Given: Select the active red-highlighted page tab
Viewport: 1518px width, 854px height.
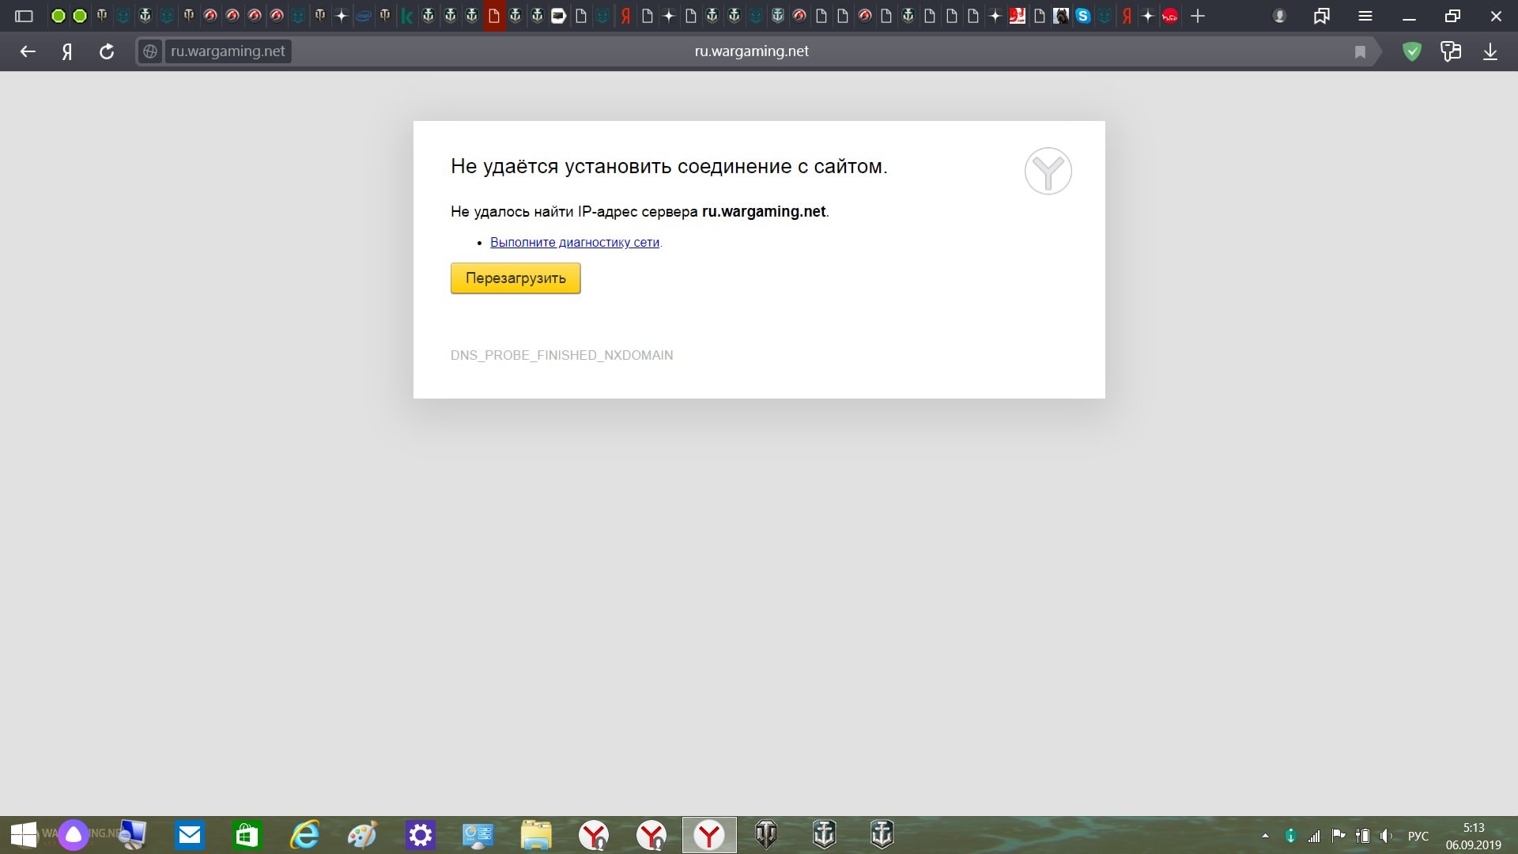Looking at the screenshot, I should (494, 16).
